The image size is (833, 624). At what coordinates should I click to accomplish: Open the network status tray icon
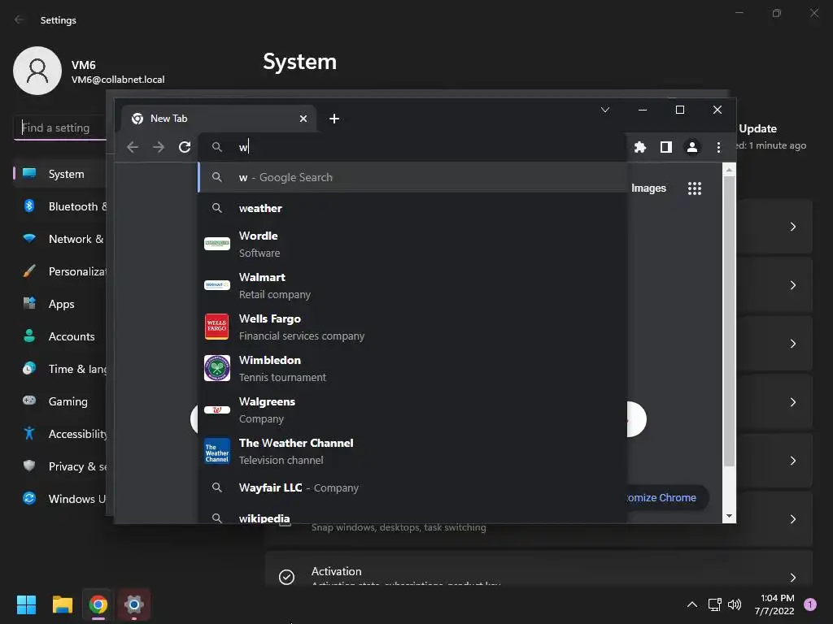click(714, 604)
